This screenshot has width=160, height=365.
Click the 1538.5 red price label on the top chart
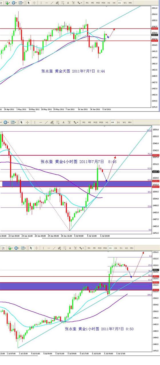pyautogui.click(x=154, y=29)
